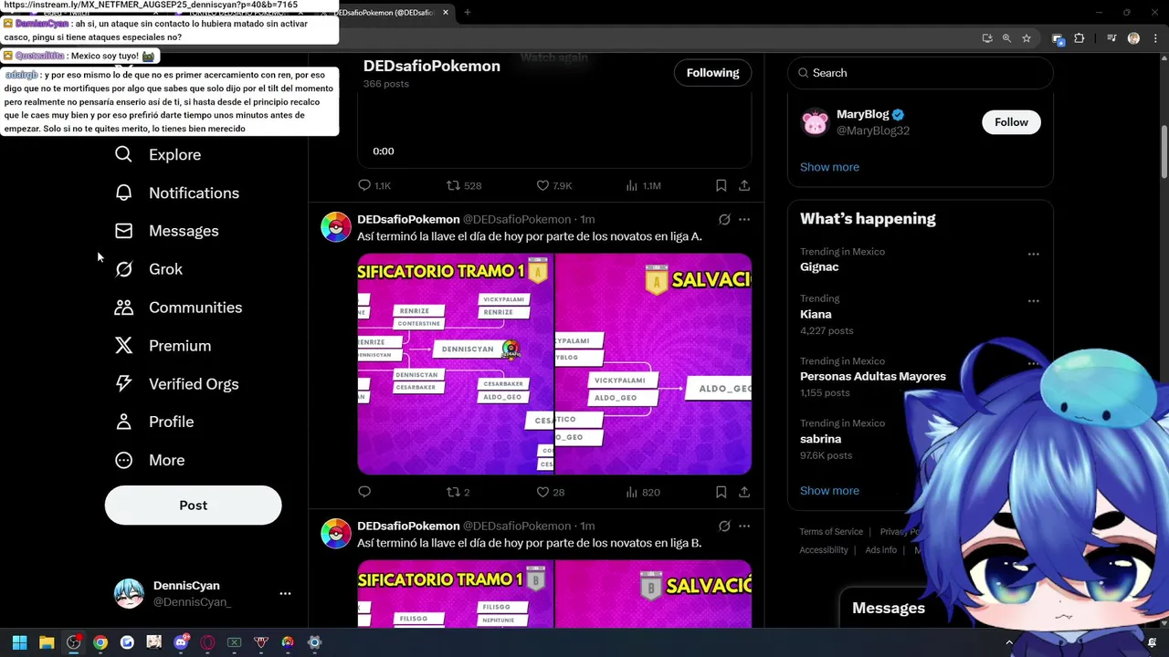
Task: Reply to the liga A post
Action: (x=364, y=492)
